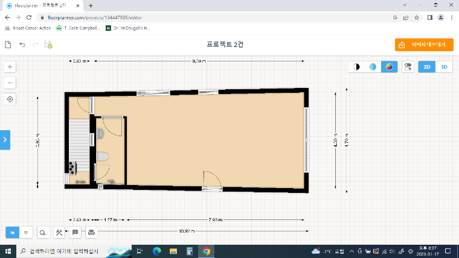Open the comment speech bubble tool
The image size is (459, 258).
(75, 232)
